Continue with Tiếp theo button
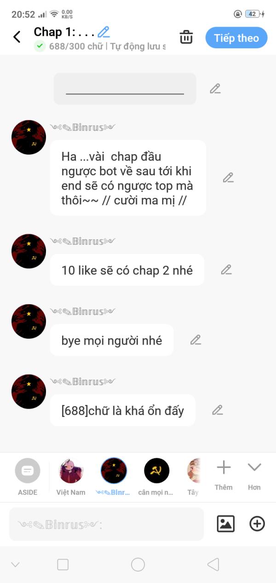This screenshot has height=583, width=276. click(x=236, y=38)
